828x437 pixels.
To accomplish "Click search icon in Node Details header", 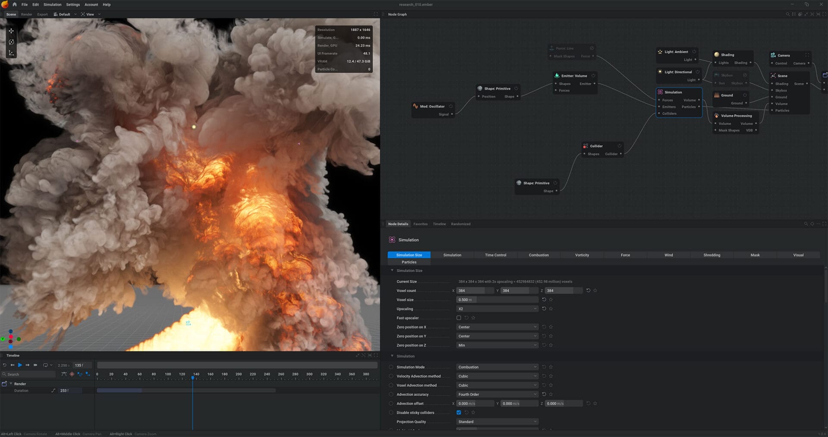I will click(x=806, y=224).
